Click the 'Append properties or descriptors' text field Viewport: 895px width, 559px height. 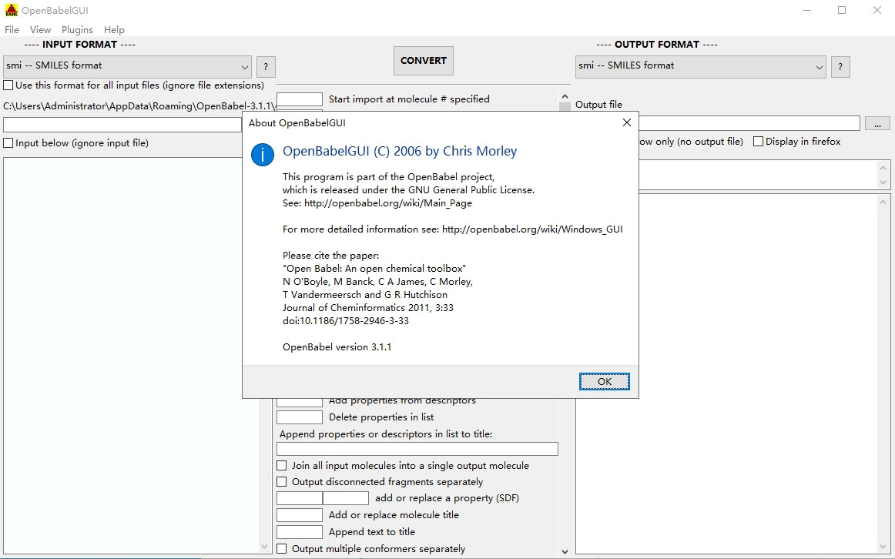(x=417, y=449)
